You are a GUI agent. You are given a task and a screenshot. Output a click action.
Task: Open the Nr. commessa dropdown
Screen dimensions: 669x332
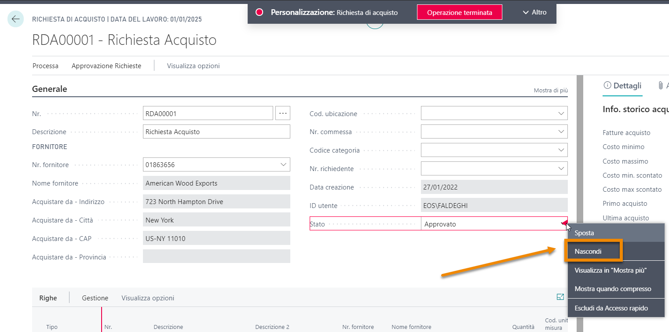click(x=561, y=131)
